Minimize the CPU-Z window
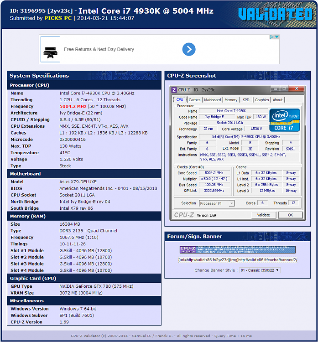Image resolution: width=318 pixels, height=342 pixels. pos(276,89)
